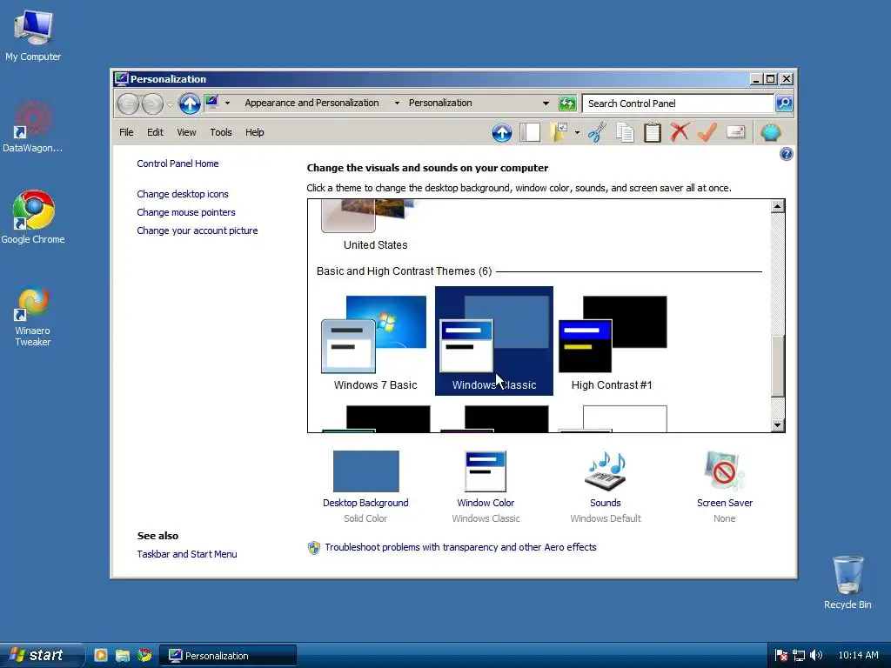The image size is (891, 668).
Task: Expand the Appearance and Personalization breadcrumb arrow
Action: [x=397, y=103]
